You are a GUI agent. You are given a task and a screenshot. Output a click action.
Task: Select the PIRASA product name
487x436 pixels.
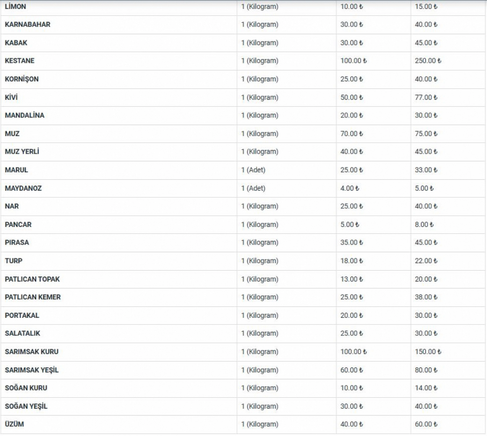coord(17,242)
